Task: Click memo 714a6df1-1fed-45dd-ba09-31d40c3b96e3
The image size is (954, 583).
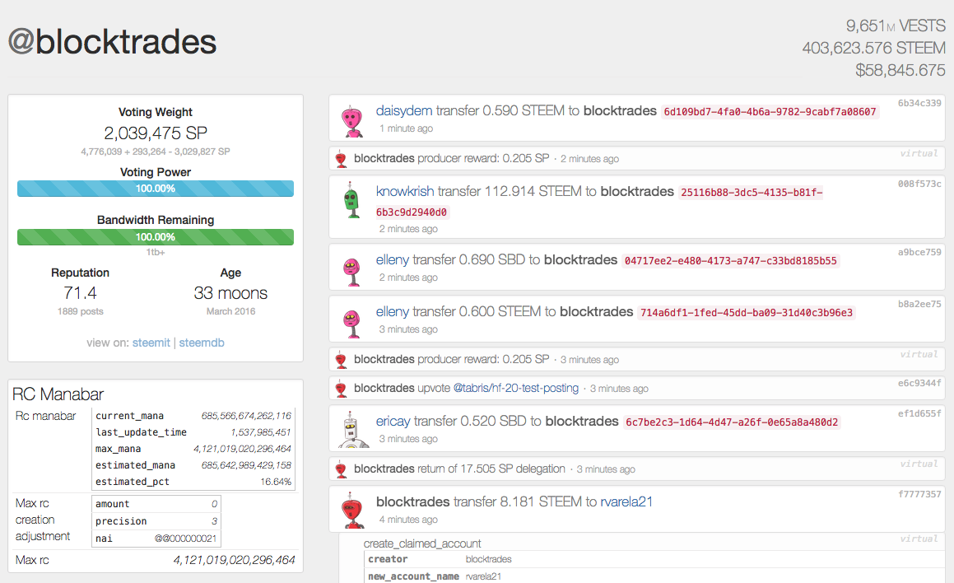Action: pos(747,313)
